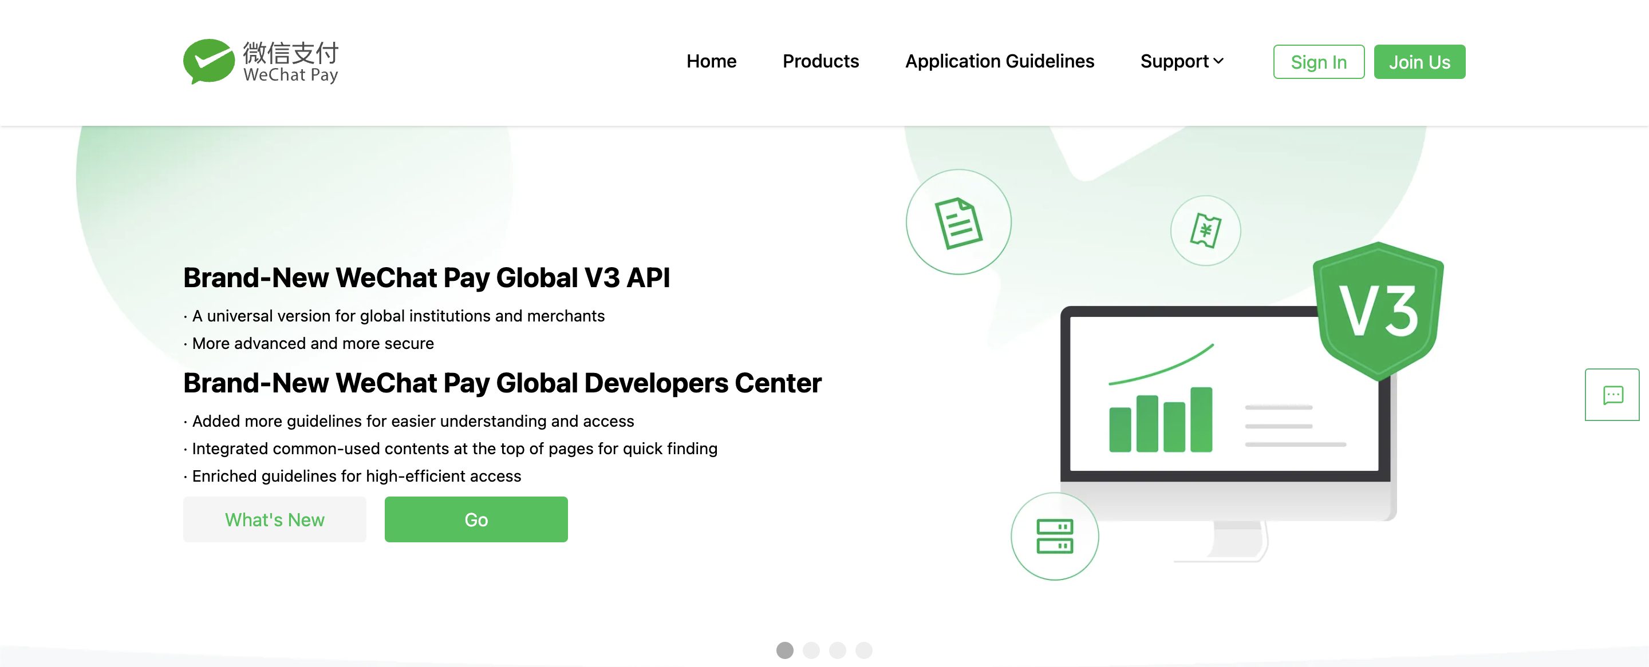Switch to the third carousel slide dot

click(837, 650)
